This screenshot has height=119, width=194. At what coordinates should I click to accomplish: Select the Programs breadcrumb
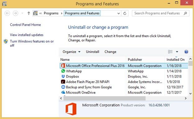(51, 13)
